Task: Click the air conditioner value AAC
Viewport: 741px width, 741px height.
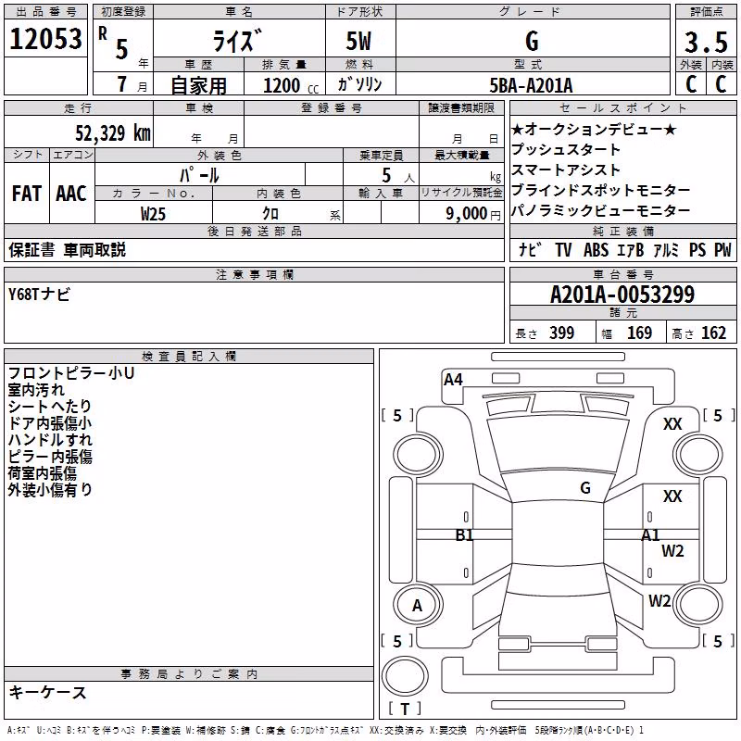Action: tap(71, 194)
